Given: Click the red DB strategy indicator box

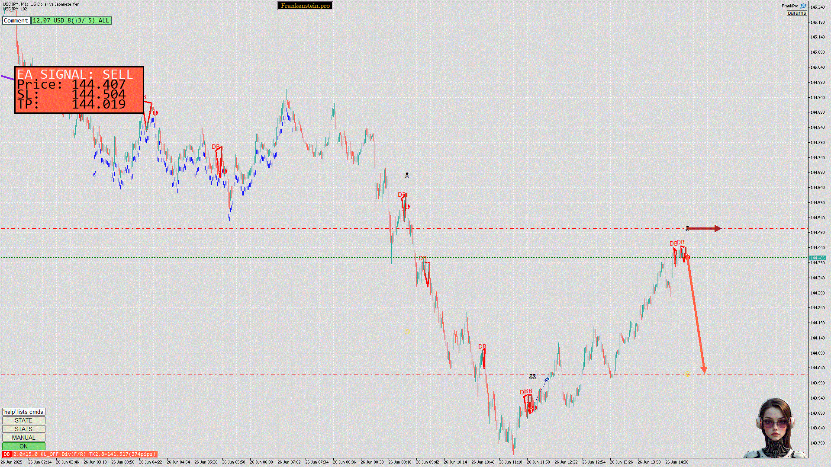Looking at the screenshot, I should (x=6, y=454).
